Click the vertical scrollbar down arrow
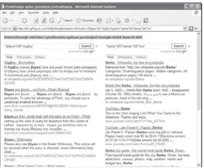Viewport: 204px width, 168px height. (198, 165)
